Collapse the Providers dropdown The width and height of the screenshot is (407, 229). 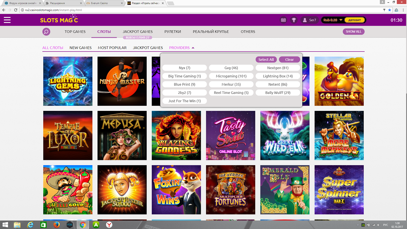pos(182,48)
